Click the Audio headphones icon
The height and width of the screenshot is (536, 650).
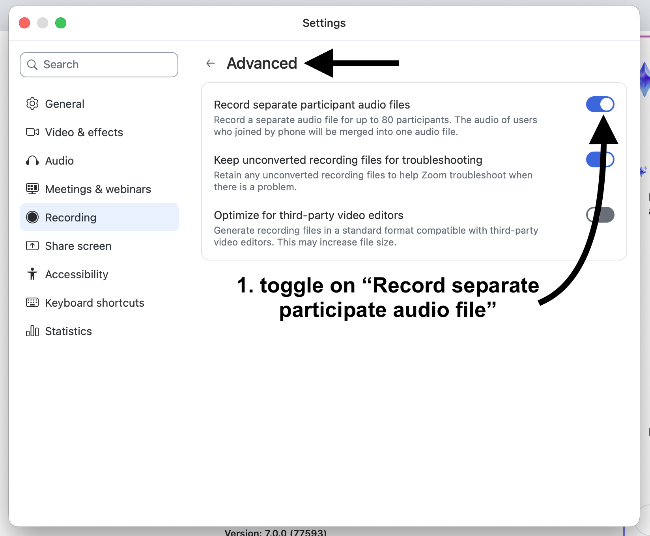[32, 161]
